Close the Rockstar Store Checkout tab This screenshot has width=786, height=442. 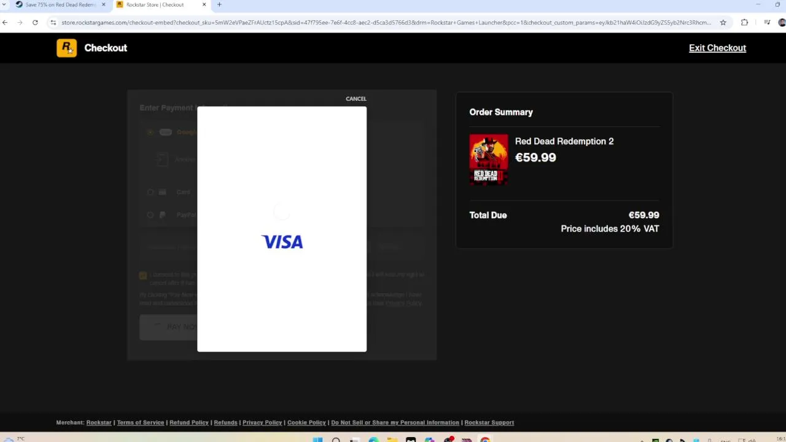pos(204,5)
